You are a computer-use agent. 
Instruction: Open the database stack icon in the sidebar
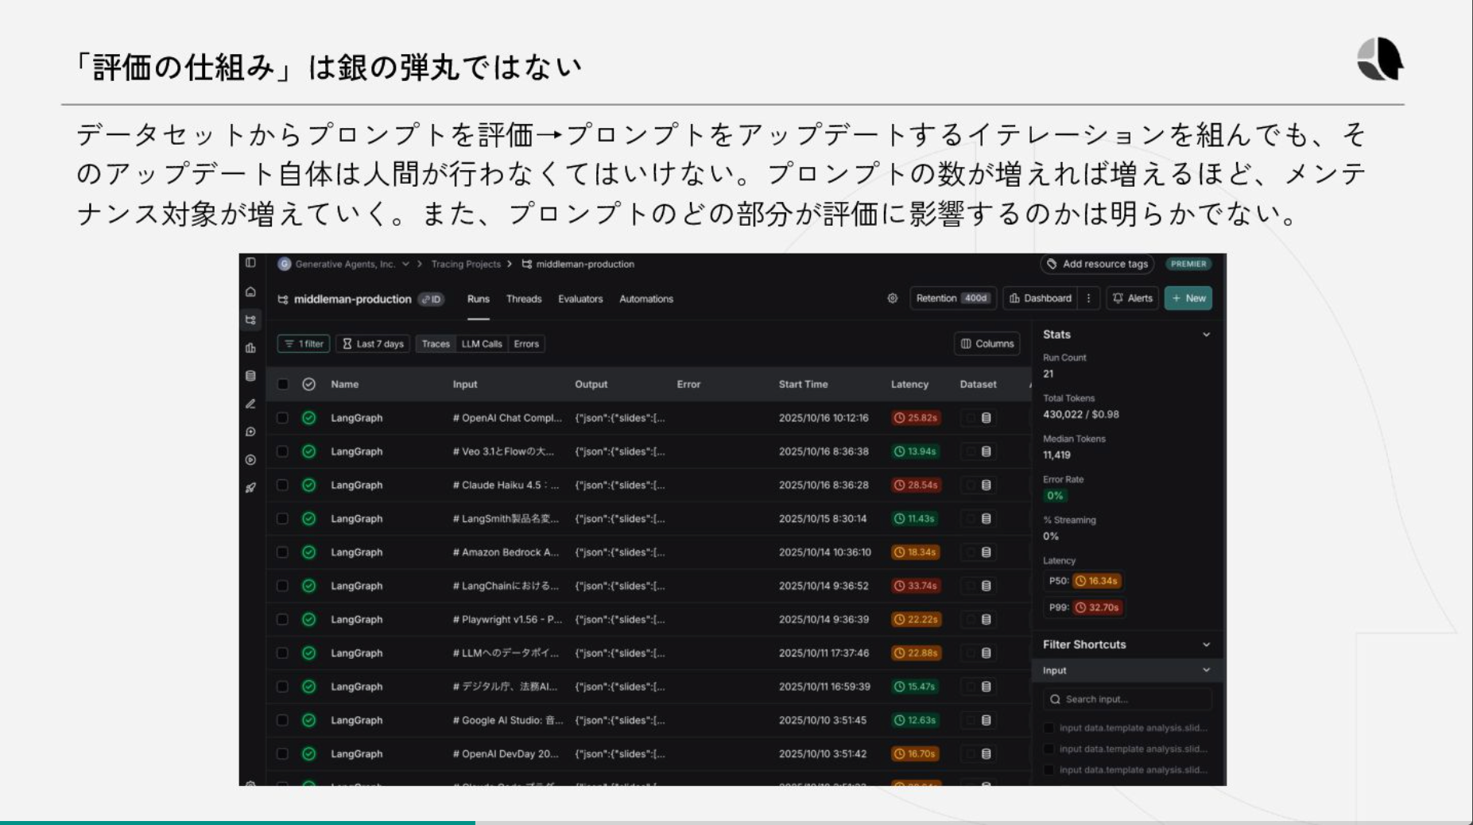tap(250, 376)
